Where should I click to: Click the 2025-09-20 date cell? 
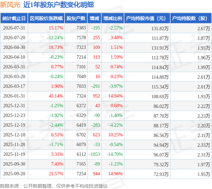click(x=14, y=174)
